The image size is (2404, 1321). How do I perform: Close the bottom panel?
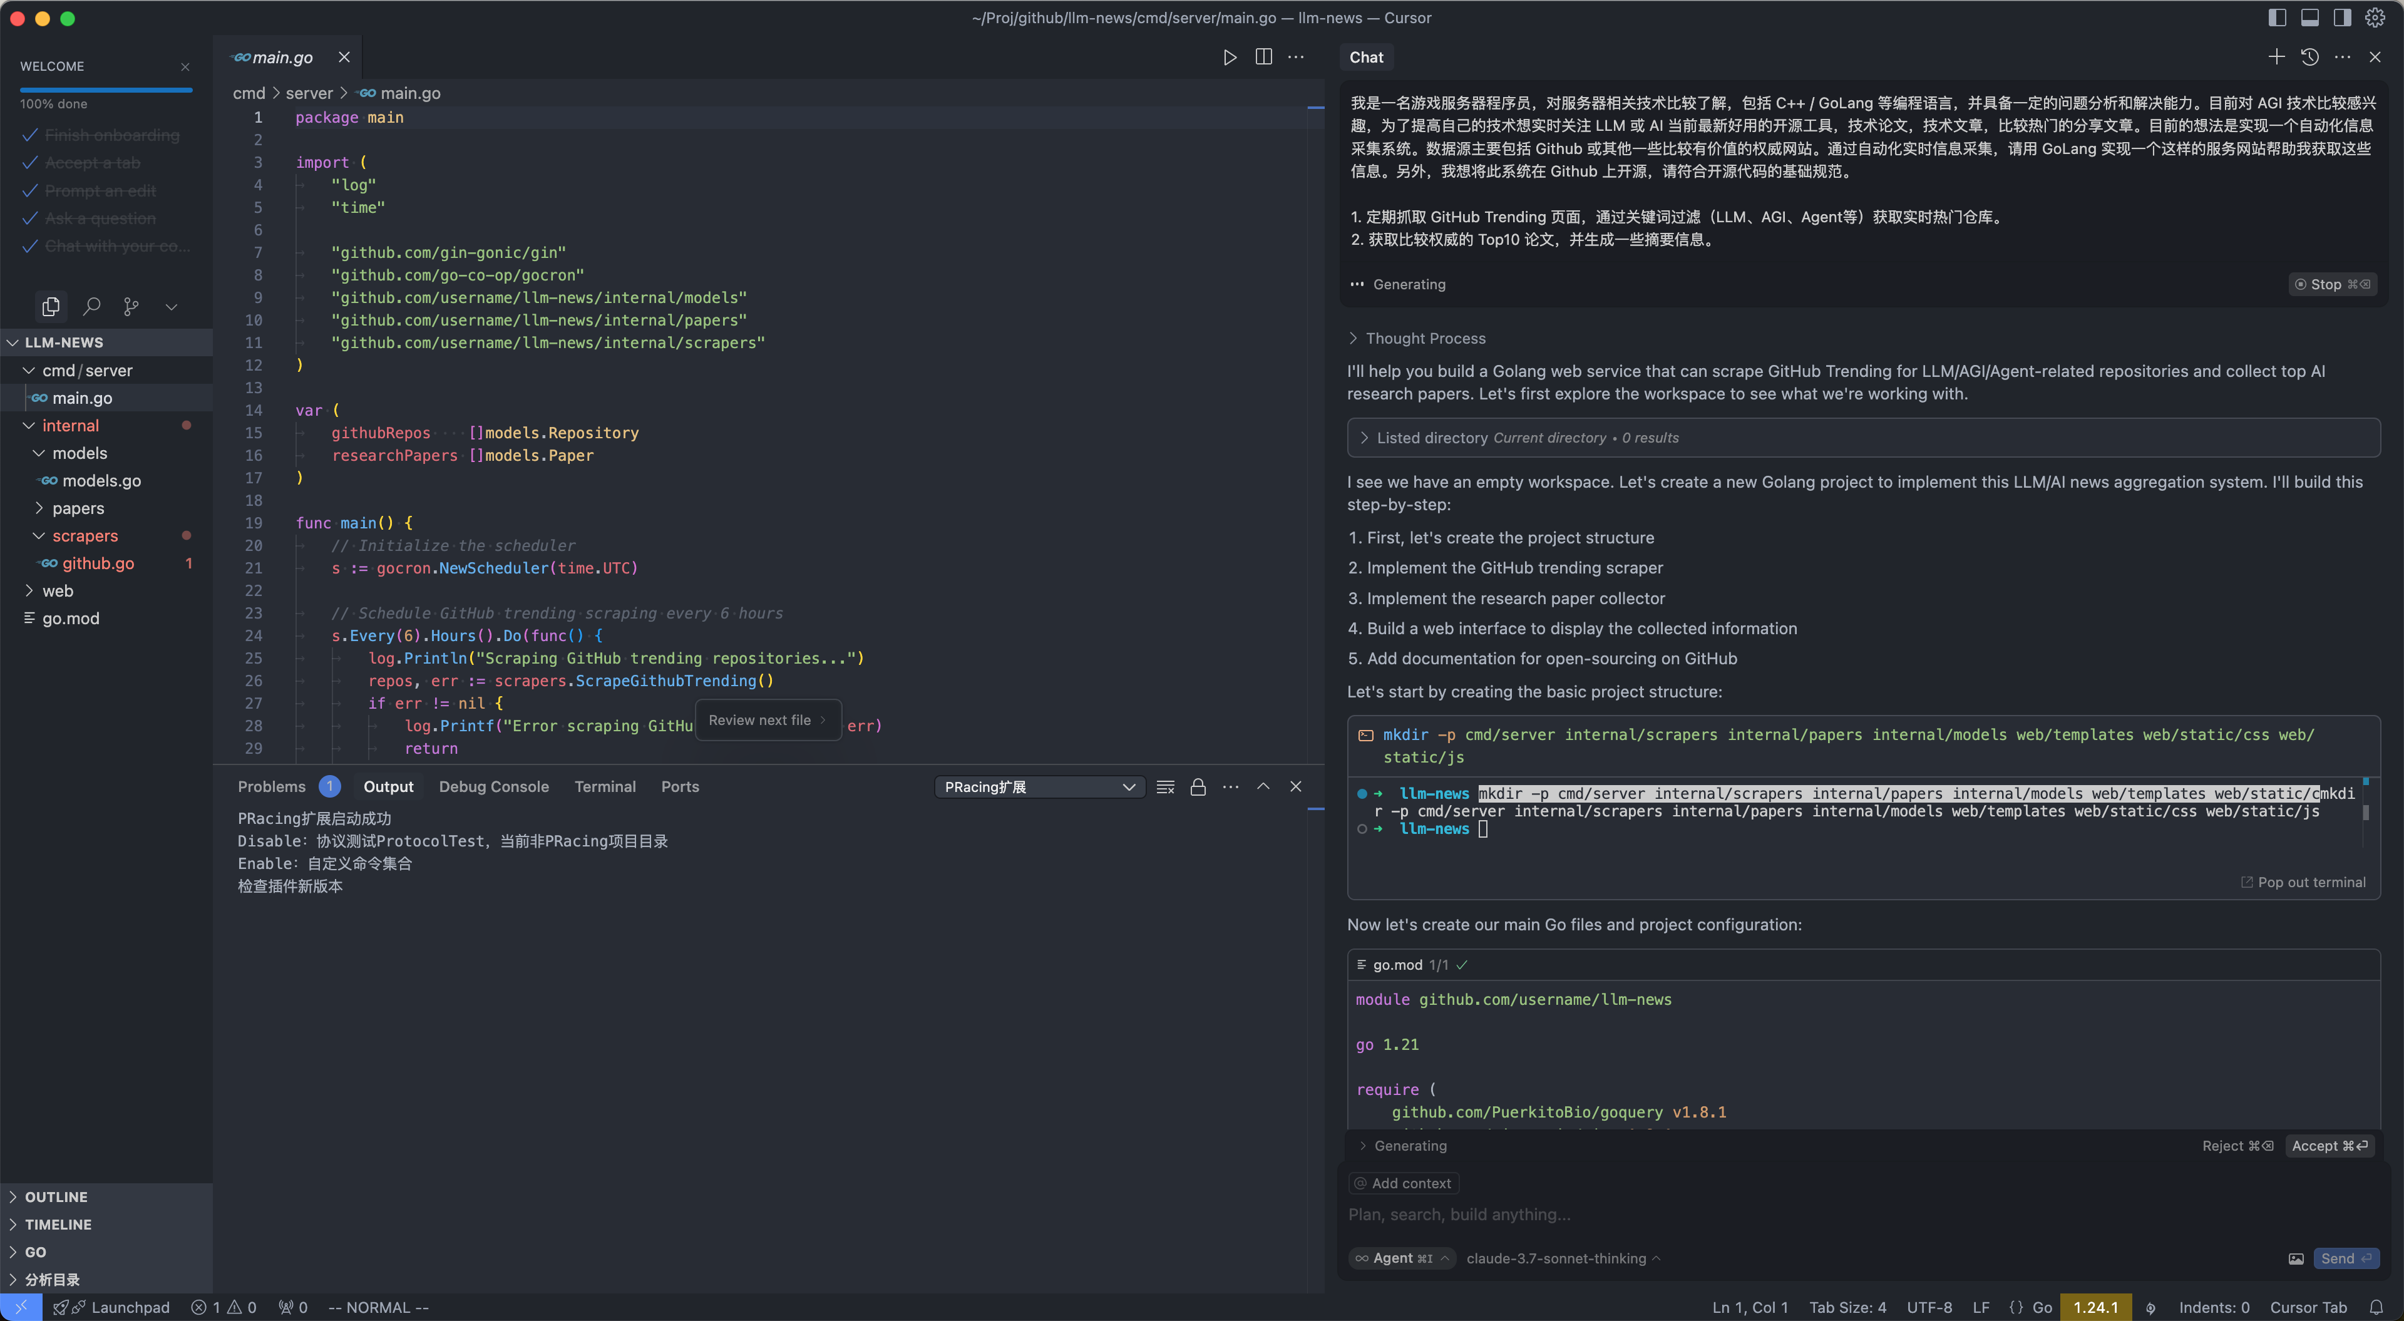1295,787
